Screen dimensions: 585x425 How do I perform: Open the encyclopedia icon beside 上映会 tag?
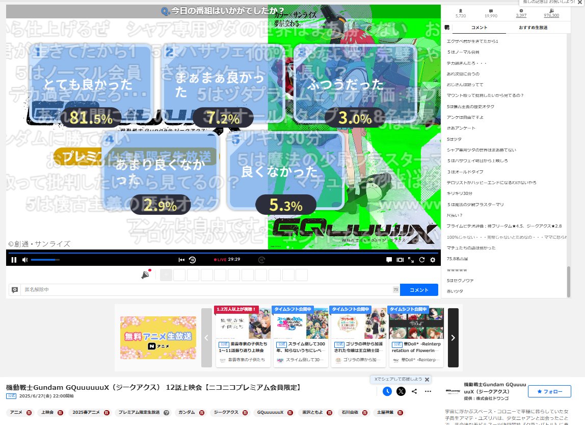60,413
